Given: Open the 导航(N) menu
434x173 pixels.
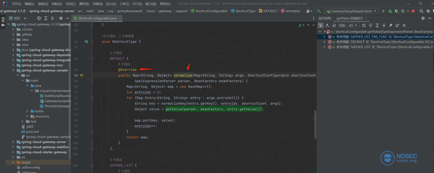Looking at the screenshot, I should [x=57, y=4].
